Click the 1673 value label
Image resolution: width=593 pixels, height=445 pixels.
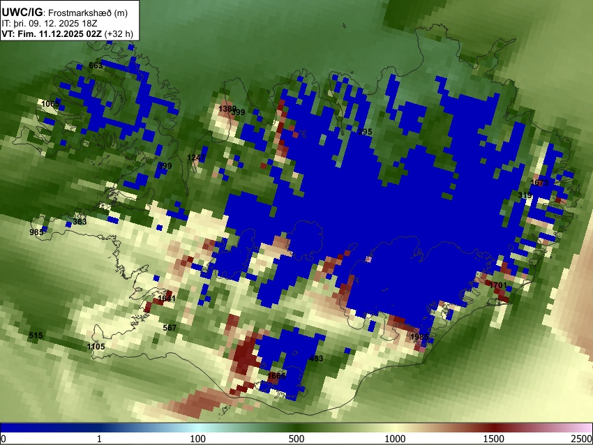(539, 183)
